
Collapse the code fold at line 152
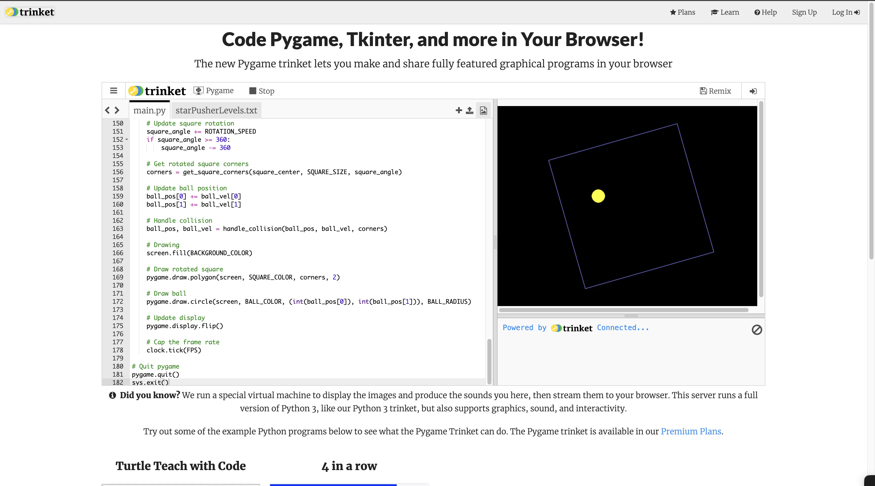click(x=127, y=139)
